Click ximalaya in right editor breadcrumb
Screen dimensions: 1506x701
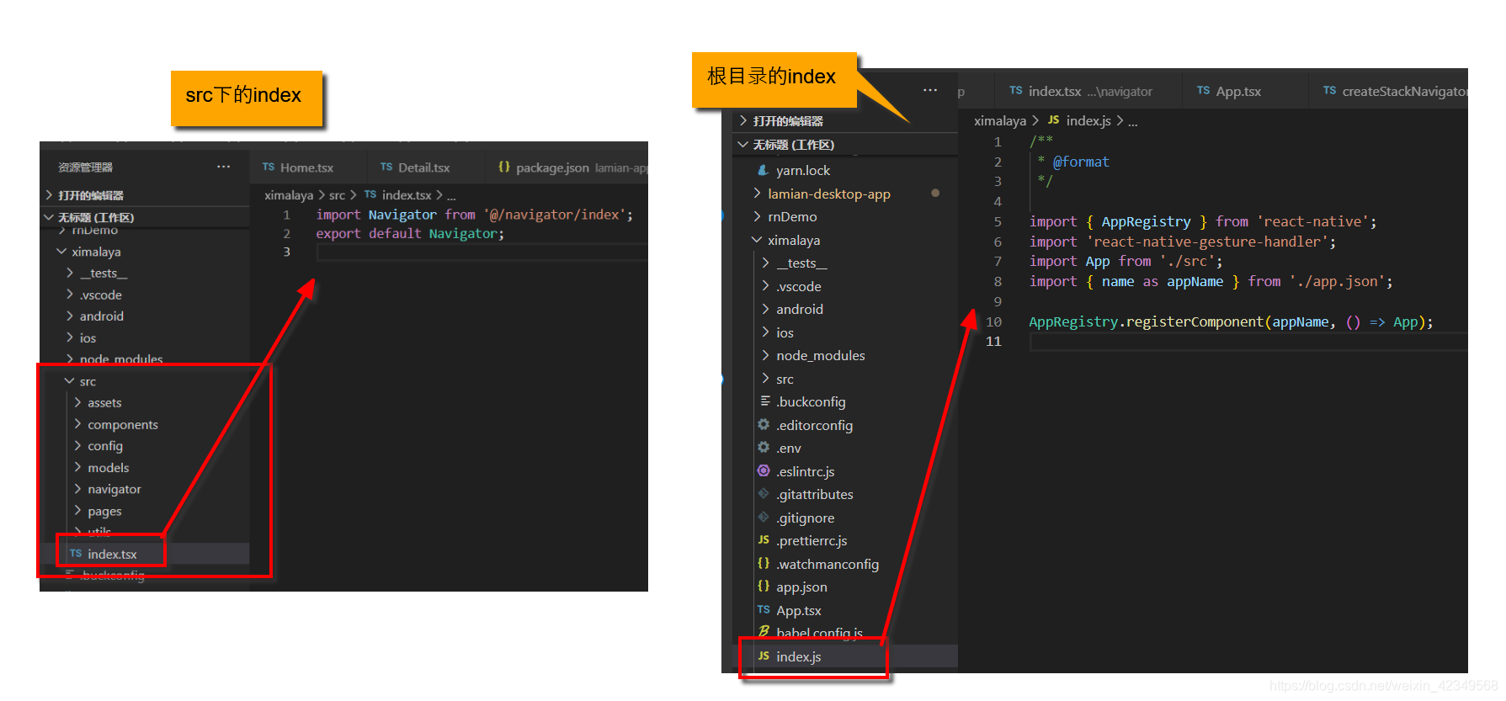pyautogui.click(x=1000, y=121)
